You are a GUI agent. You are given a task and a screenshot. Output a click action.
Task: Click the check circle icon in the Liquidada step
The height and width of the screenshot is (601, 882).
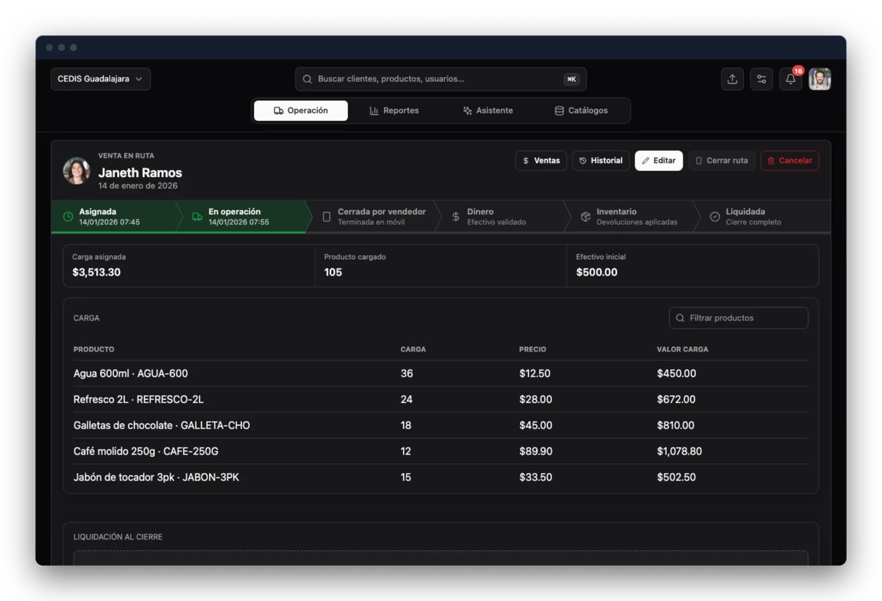click(x=714, y=217)
